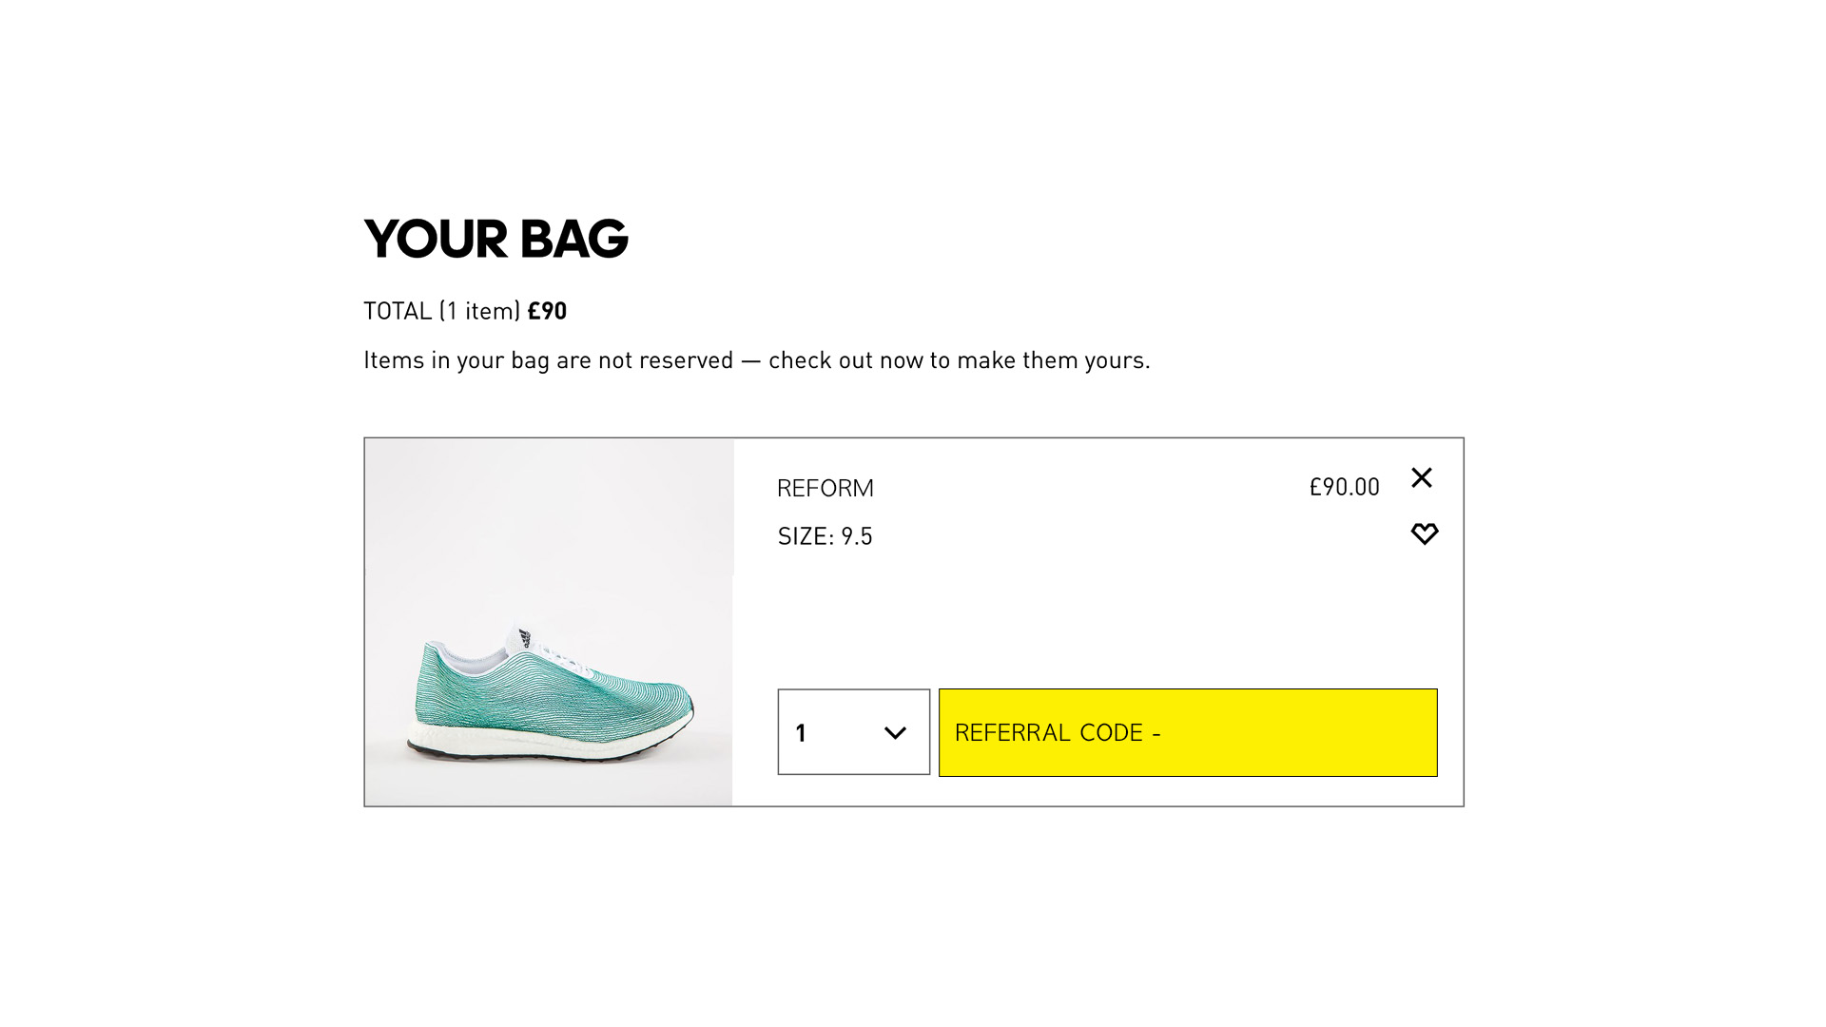Open the teal shoe product thumbnail

(549, 622)
